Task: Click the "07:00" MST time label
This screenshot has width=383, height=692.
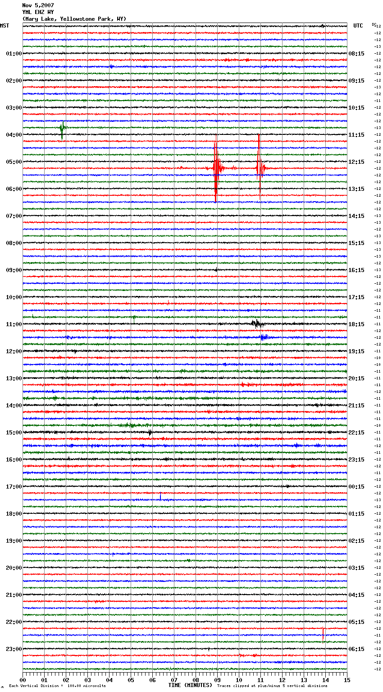Action: 14,216
